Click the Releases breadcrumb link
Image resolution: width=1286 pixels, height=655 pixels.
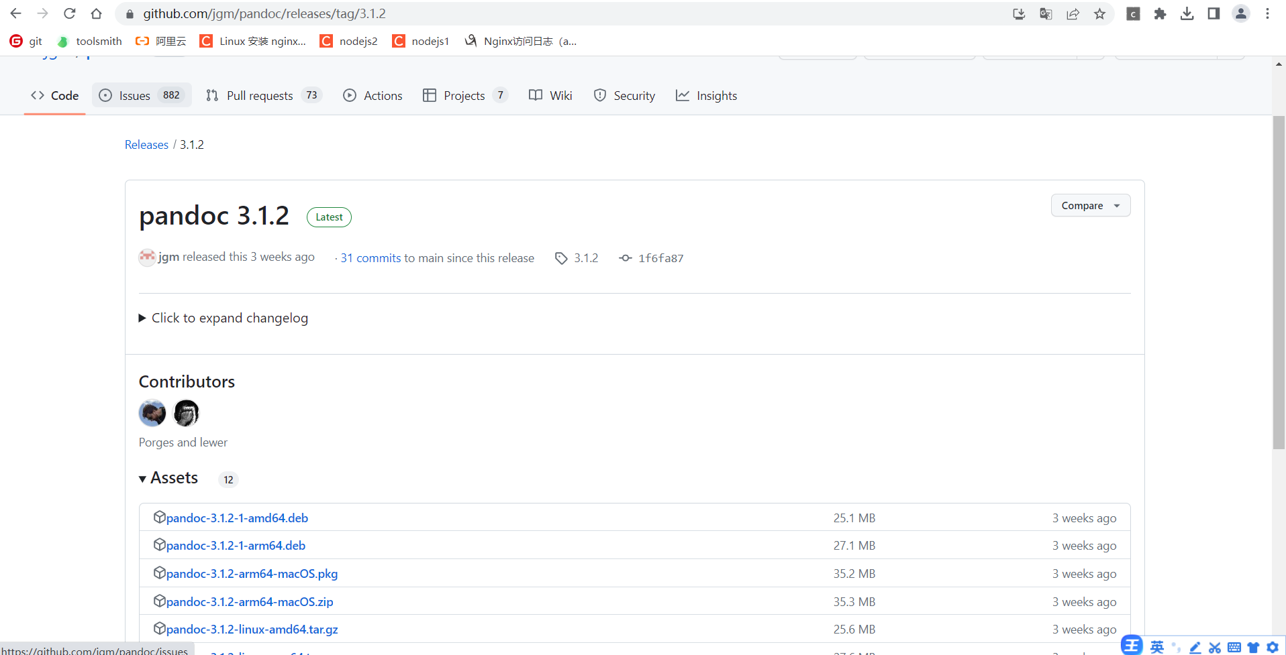coord(146,145)
